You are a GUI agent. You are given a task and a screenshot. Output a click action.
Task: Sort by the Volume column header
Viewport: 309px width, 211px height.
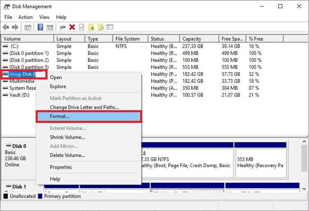[x=27, y=39]
